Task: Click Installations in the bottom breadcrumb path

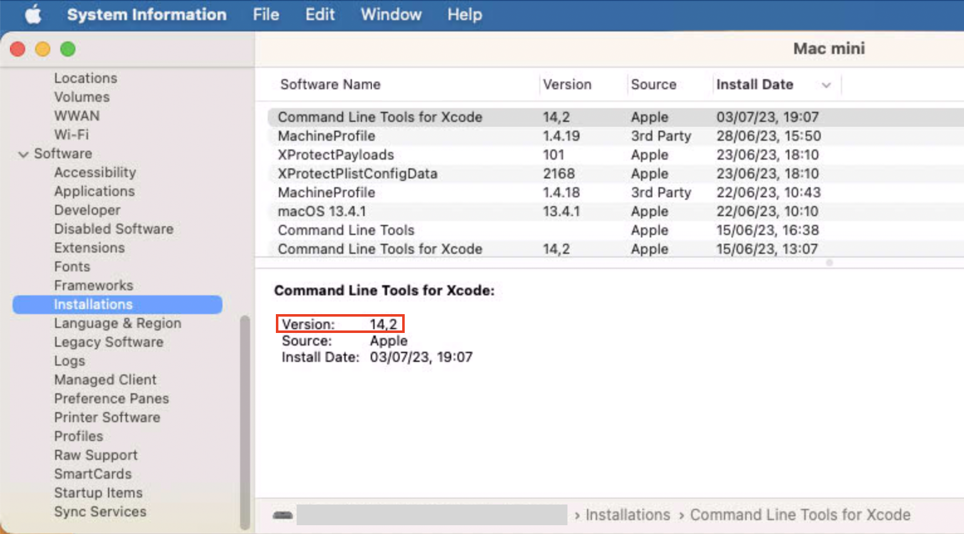Action: tap(627, 515)
